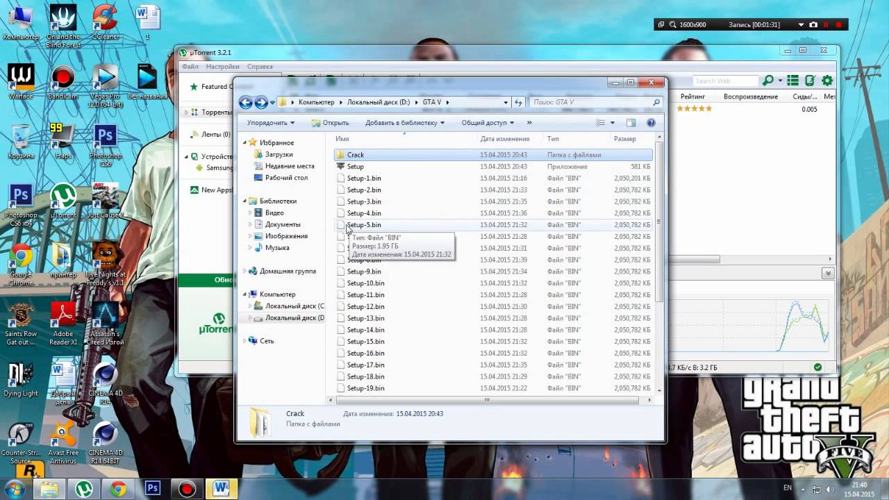
Task: Open the Файл menu in uTorrent
Action: point(190,67)
